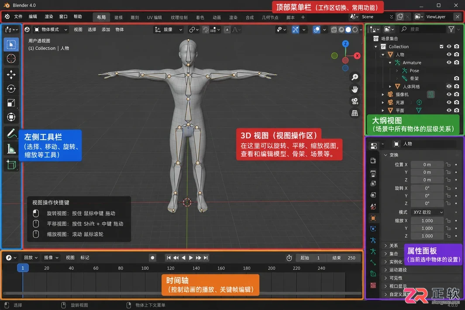This screenshot has height=310, width=465.
Task: Jump to last frame button
Action: [206, 258]
